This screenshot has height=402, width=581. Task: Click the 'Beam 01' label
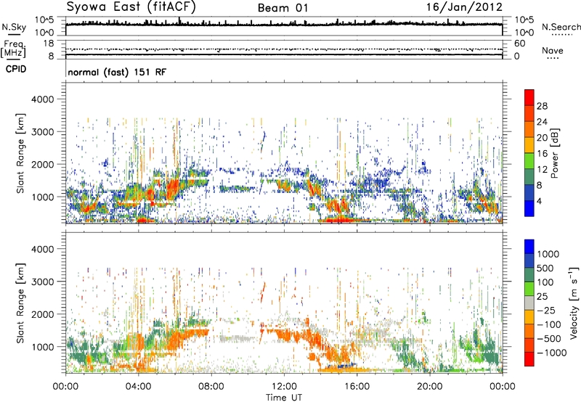283,8
